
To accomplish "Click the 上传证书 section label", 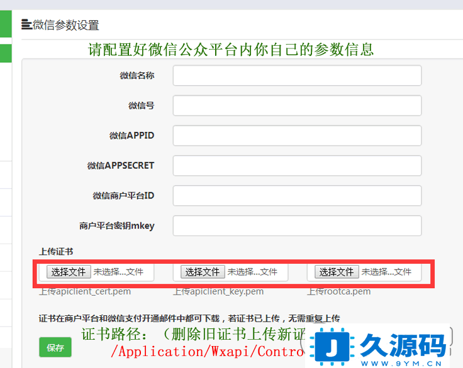I will point(56,252).
